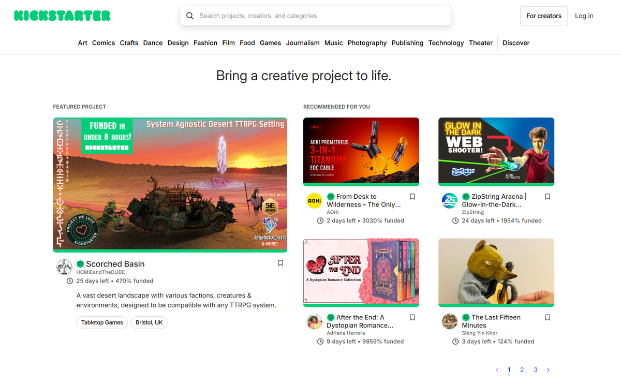The height and width of the screenshot is (384, 621).
Task: Focus the search projects input field
Action: tap(316, 16)
